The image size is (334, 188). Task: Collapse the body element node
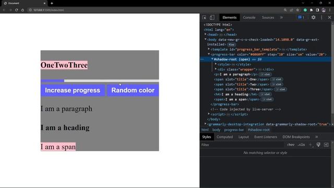205,40
